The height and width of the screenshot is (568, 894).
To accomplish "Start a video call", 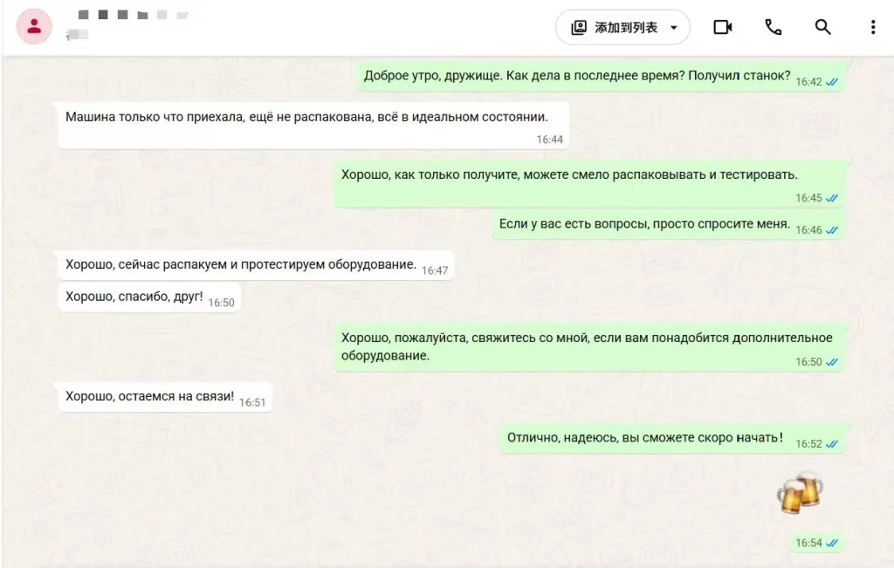I will click(722, 27).
